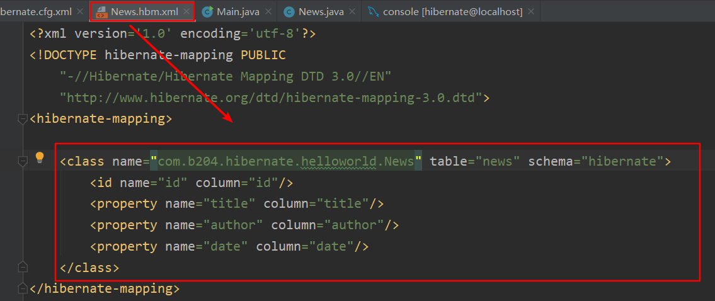Click the schema="hibernate" attribute value

622,161
